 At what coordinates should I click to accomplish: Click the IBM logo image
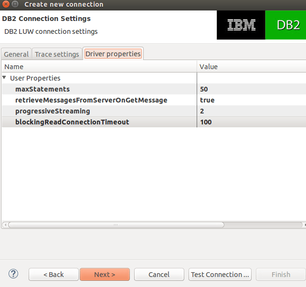pos(241,25)
